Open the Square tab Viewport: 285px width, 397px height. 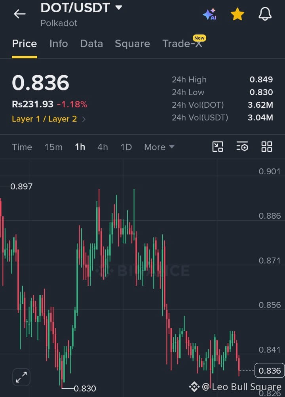click(132, 44)
